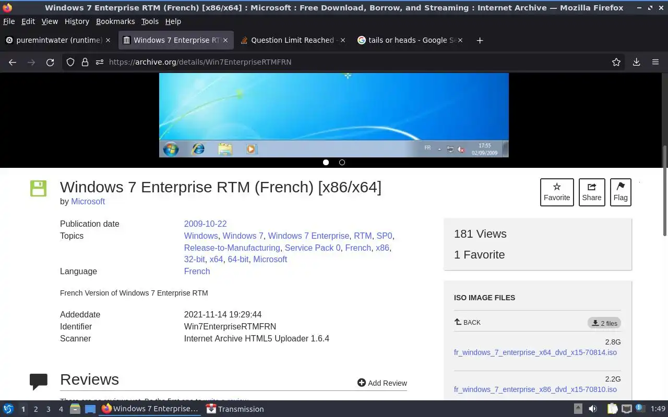668x417 pixels.
Task: Switch to workspace 3
Action: pos(48,409)
